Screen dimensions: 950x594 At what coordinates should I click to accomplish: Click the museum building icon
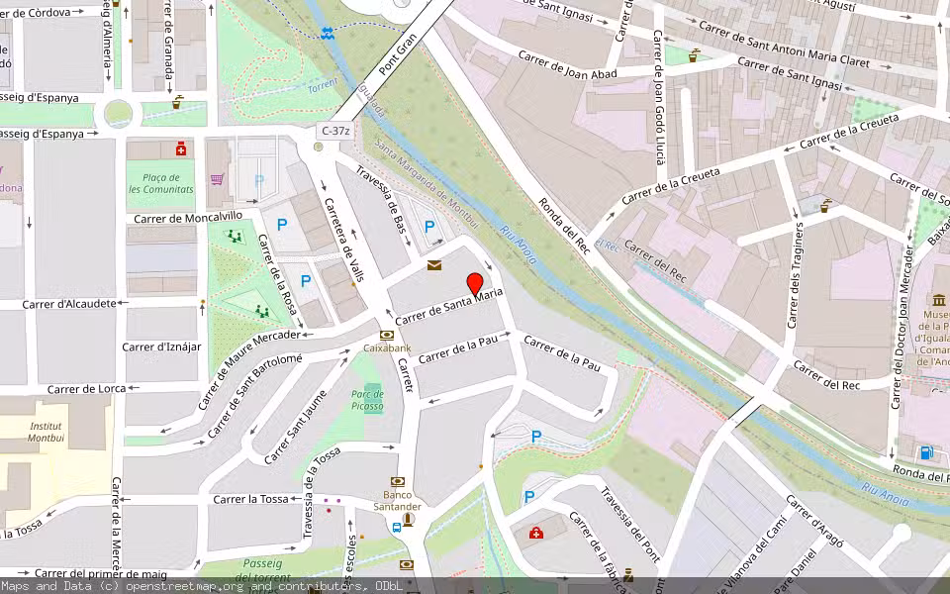(x=939, y=300)
